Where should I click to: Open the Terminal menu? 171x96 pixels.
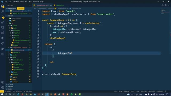[36, 2]
